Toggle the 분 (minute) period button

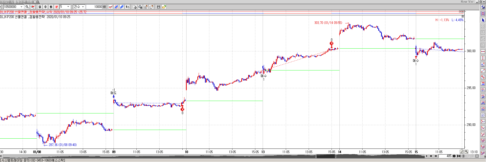(56, 7)
